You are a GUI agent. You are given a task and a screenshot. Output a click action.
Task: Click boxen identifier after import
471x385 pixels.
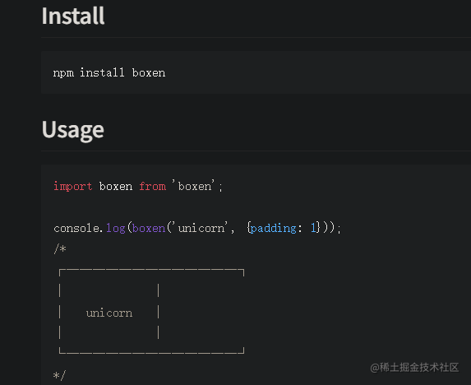[116, 187]
